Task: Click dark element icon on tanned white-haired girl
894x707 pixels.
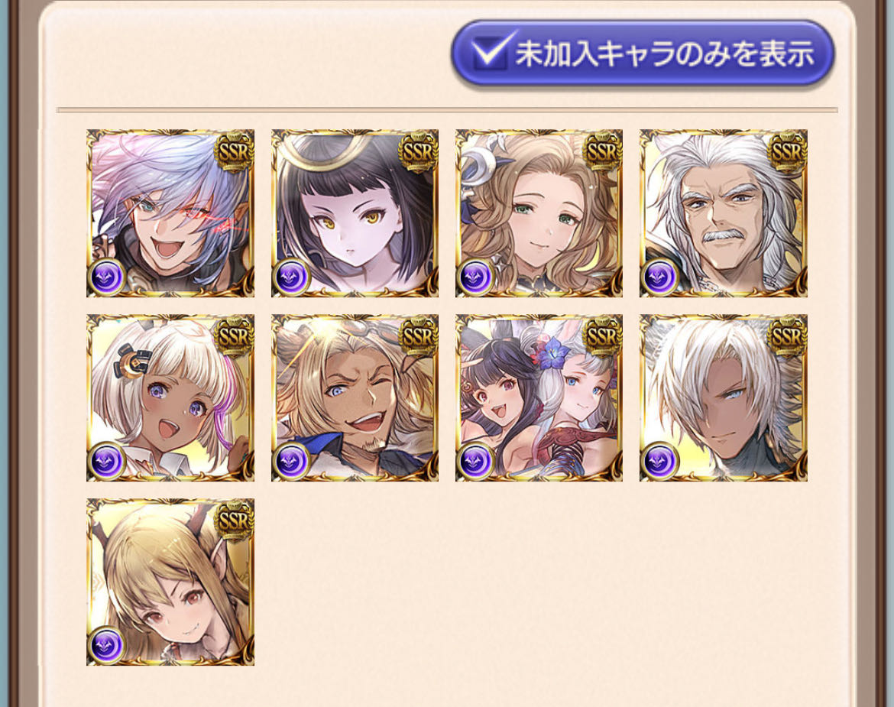Action: pos(107,461)
